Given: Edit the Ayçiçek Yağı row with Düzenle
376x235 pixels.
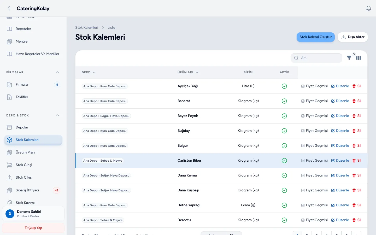Looking at the screenshot, I should pos(340,86).
